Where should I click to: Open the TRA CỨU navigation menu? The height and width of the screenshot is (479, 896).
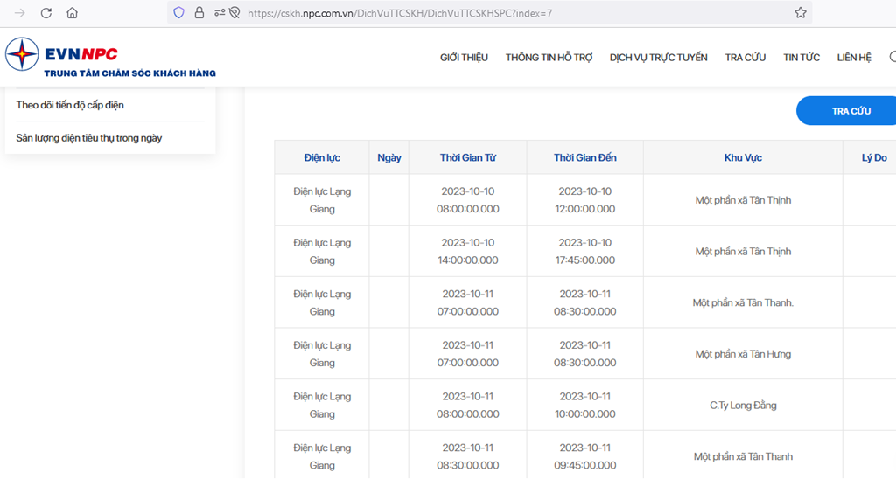(x=745, y=57)
